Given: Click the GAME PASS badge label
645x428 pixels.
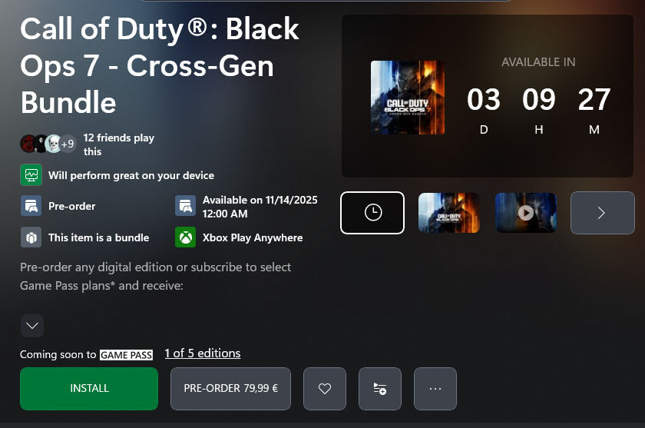Looking at the screenshot, I should coord(126,355).
